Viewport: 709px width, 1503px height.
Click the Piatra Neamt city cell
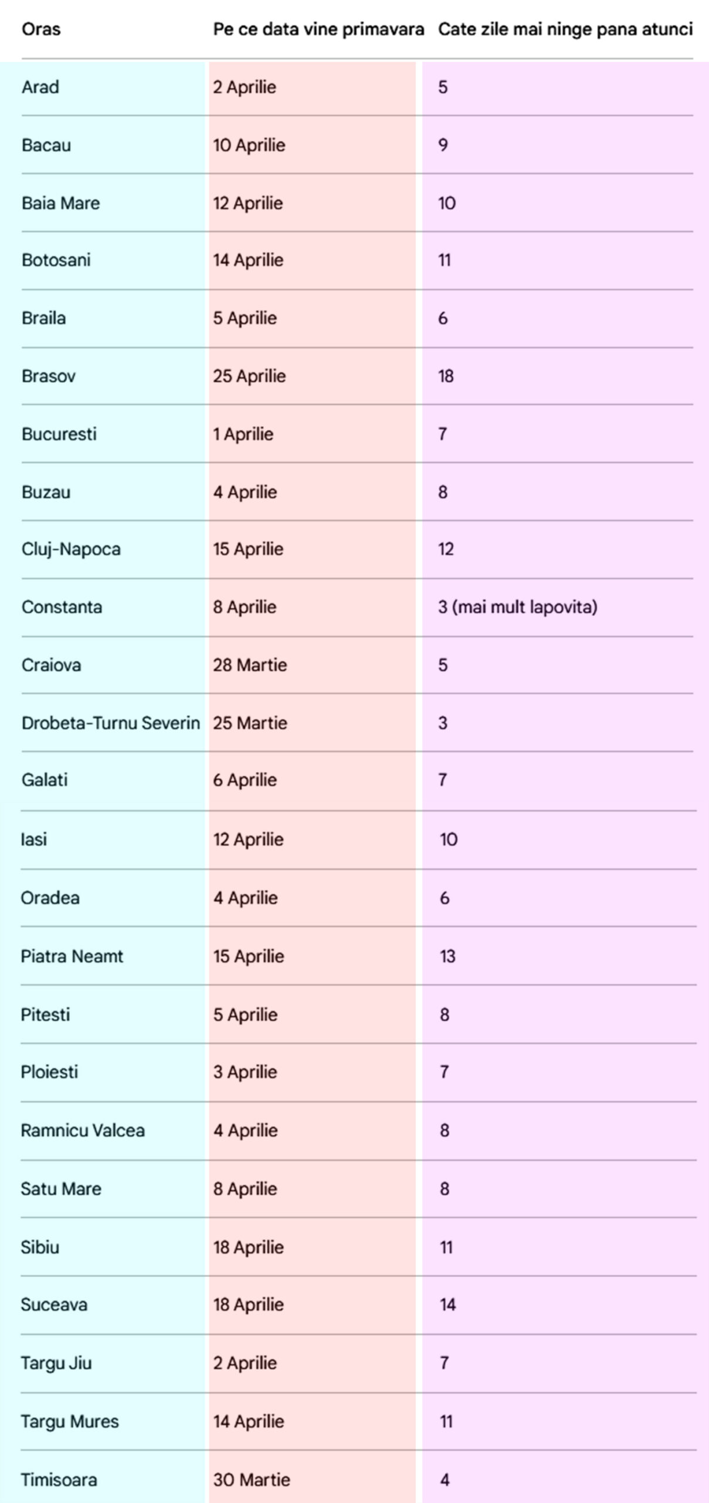coord(72,956)
